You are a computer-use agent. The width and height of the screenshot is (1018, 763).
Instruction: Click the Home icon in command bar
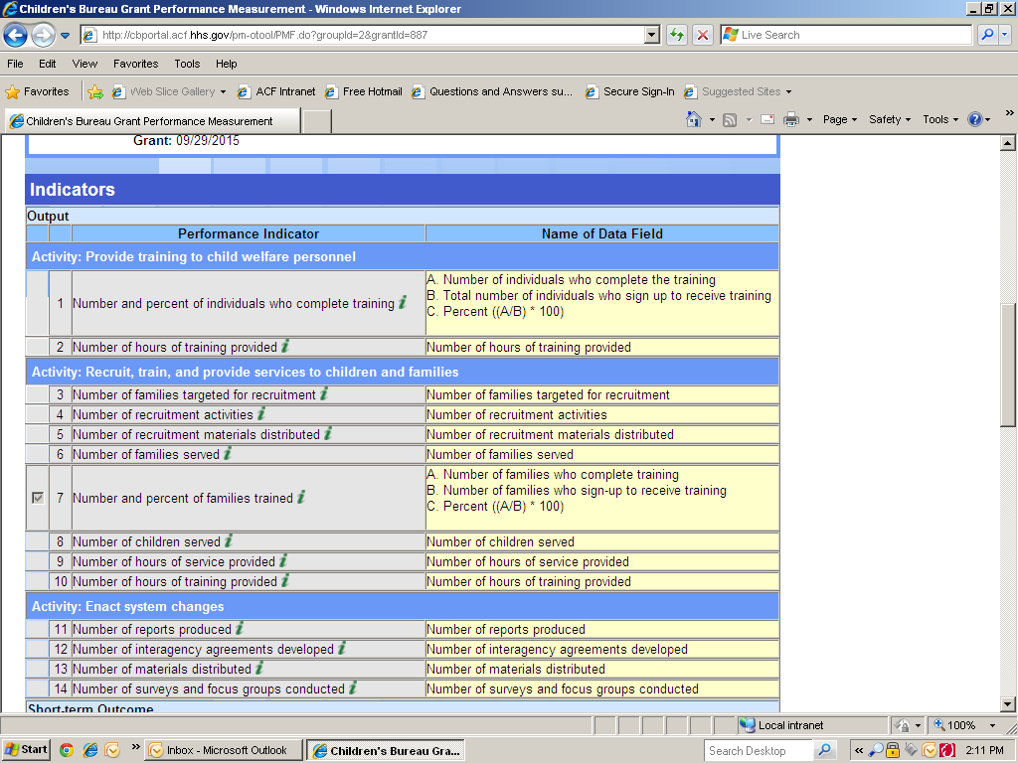click(694, 119)
